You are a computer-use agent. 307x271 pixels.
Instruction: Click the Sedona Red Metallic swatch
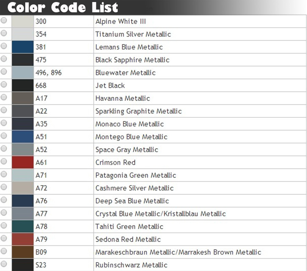coord(23,239)
